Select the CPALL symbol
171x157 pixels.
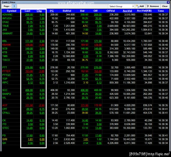[x=6, y=113]
